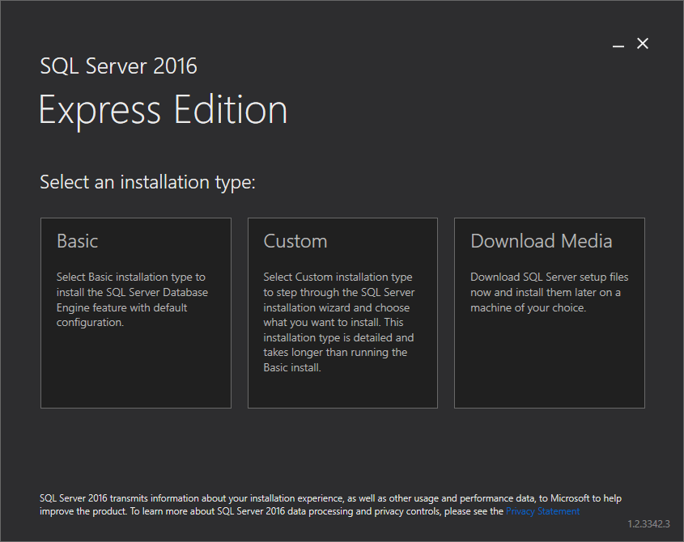Minimize the SQL Server installer window
Screen dimensions: 684x542
618,44
